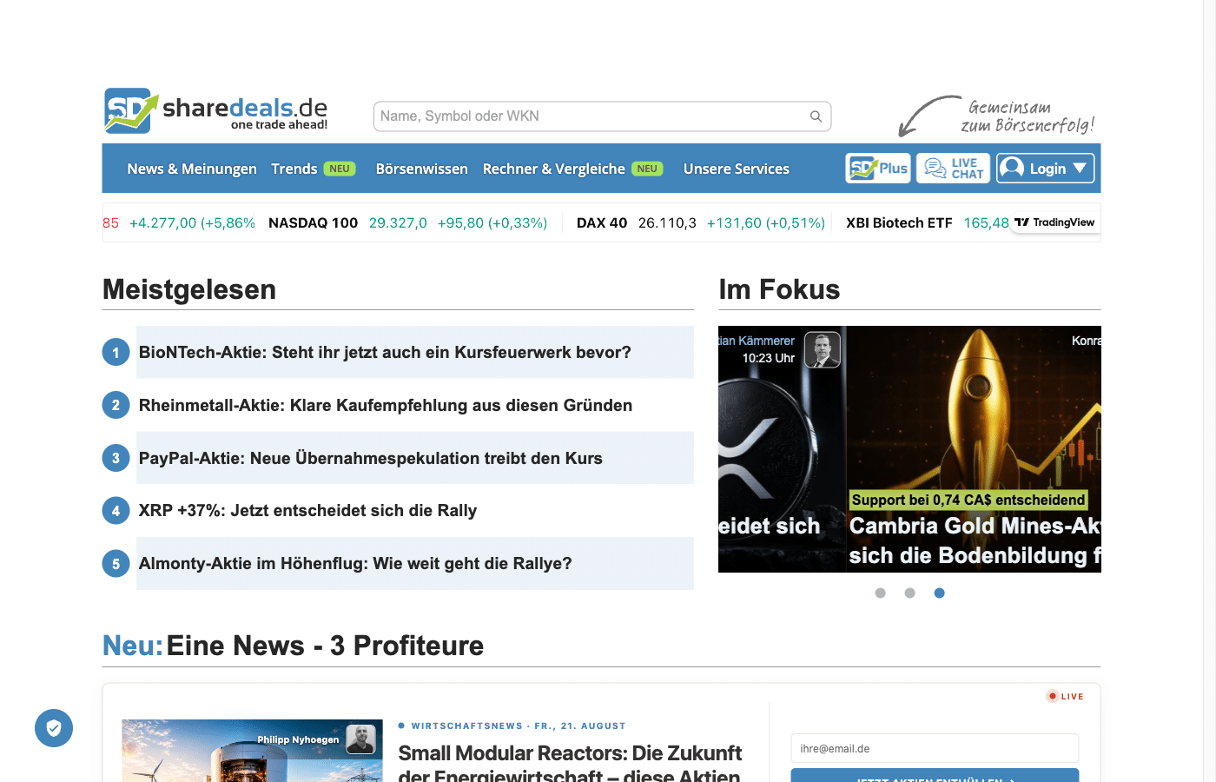Open Cambria Gold Mines slide

pyautogui.click(x=975, y=449)
